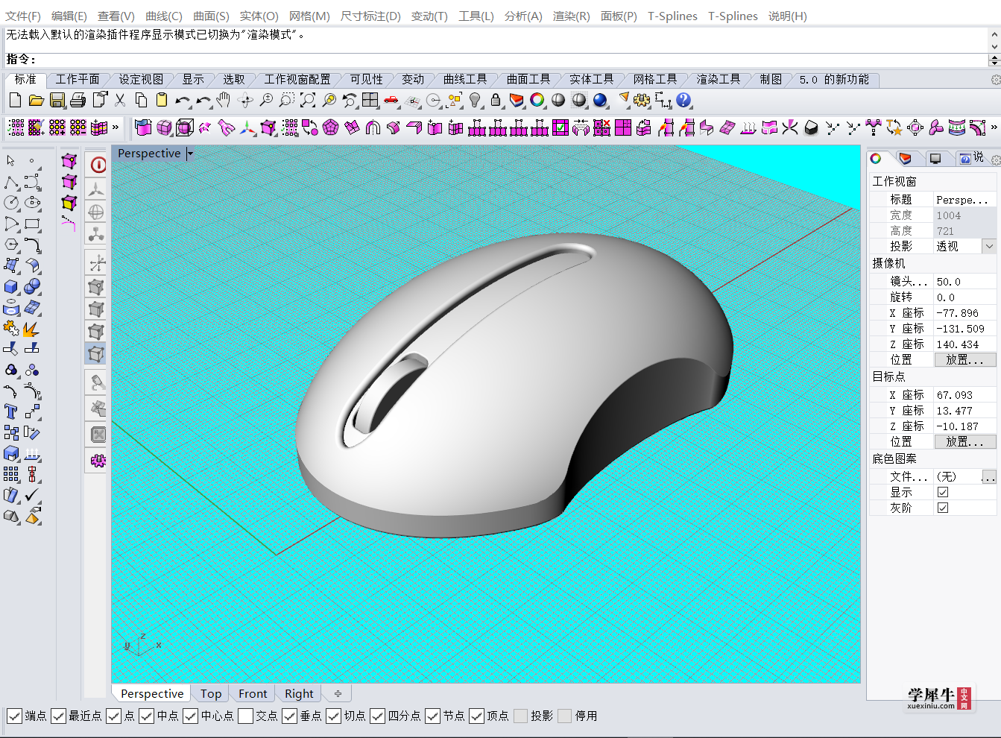The width and height of the screenshot is (1001, 738).
Task: Enable the 交点 osnap checkbox
Action: point(245,716)
